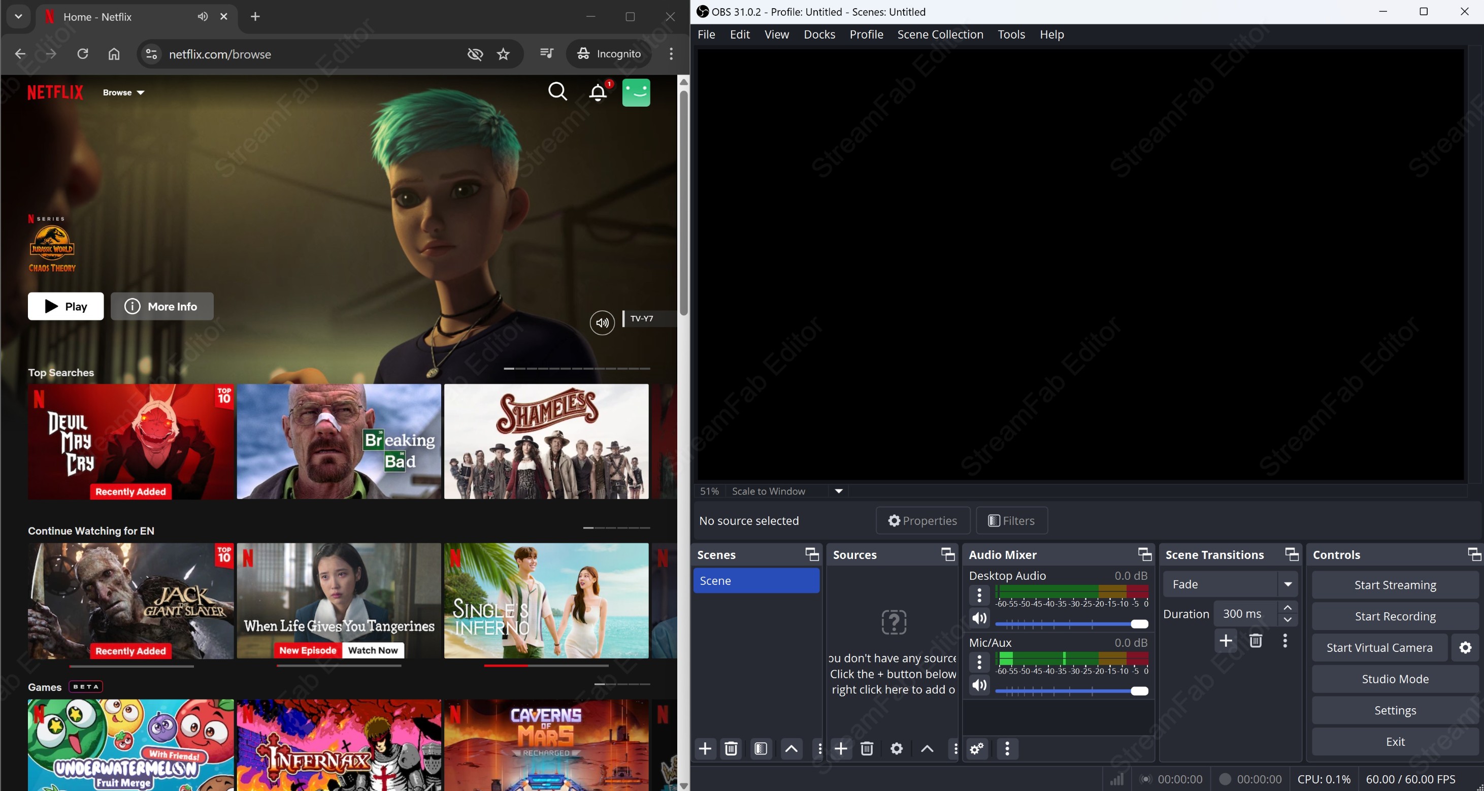The image size is (1484, 791).
Task: Click the add scene plus icon
Action: 705,748
